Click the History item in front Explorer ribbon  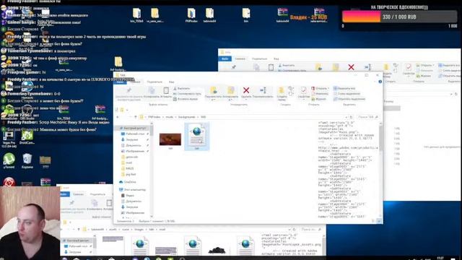[x=319, y=99]
